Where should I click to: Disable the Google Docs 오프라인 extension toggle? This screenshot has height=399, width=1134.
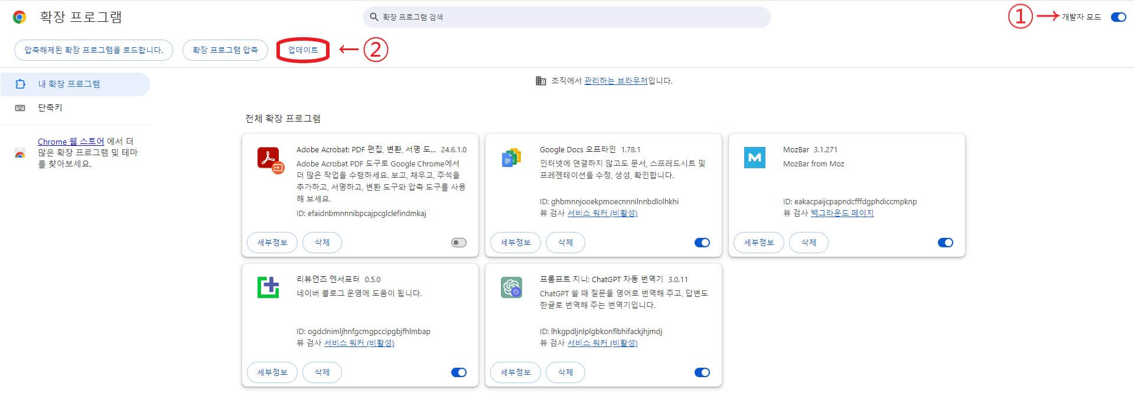tap(702, 243)
